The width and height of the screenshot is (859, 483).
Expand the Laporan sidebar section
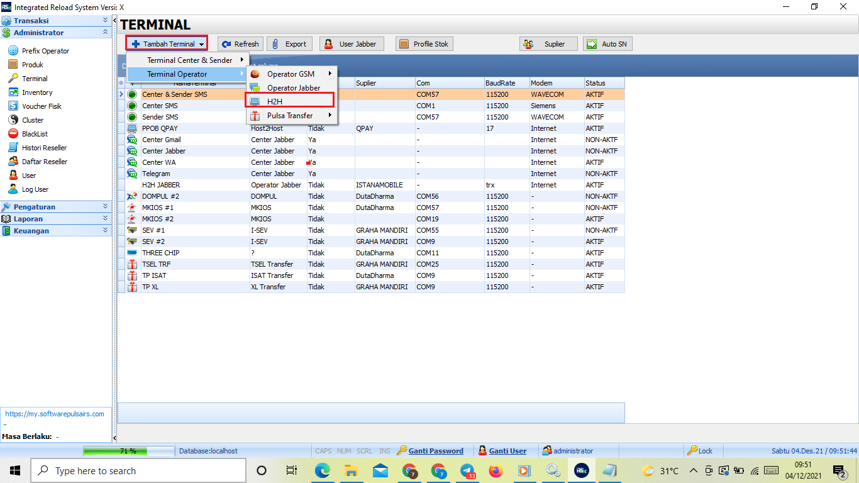click(x=106, y=219)
